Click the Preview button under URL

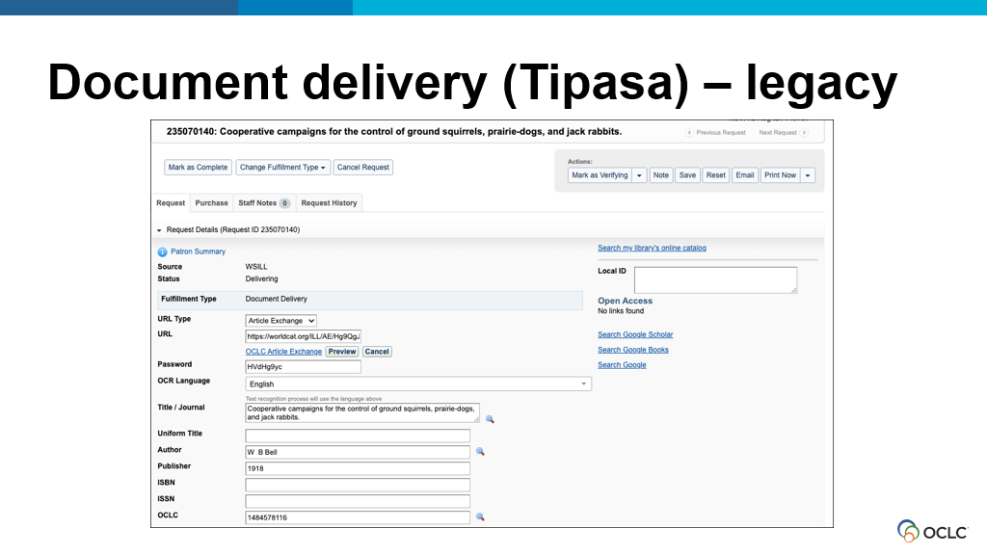point(342,352)
